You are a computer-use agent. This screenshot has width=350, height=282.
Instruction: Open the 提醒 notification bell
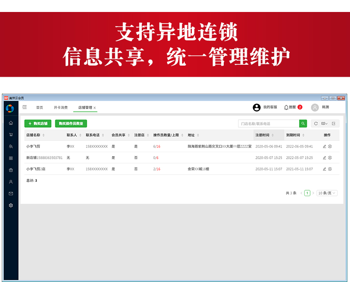click(x=286, y=107)
